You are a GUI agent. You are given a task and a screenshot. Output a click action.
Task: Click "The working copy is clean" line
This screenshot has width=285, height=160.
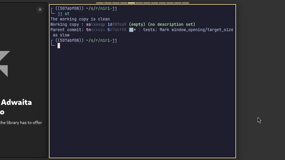tap(80, 19)
